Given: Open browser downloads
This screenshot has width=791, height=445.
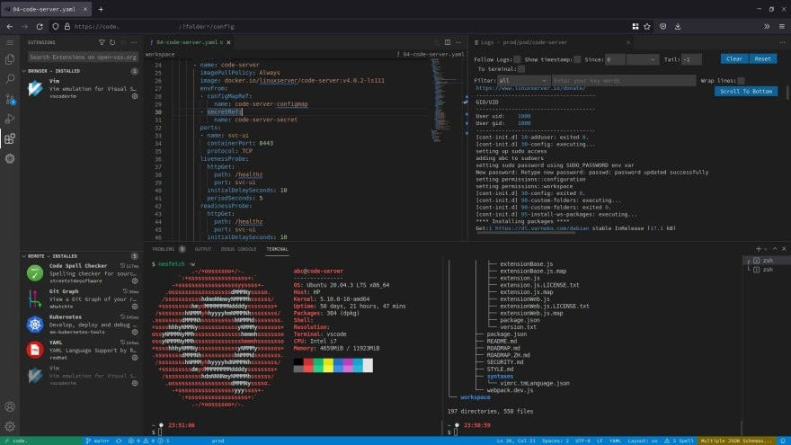Looking at the screenshot, I should pos(678,26).
